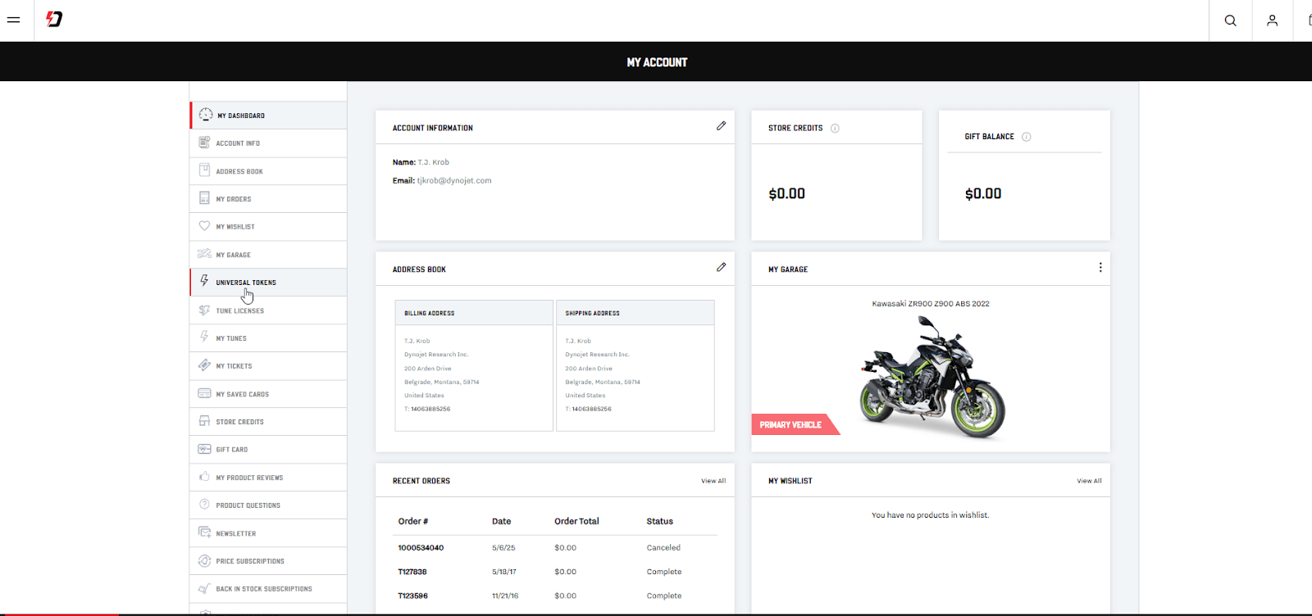Click the Account Info icon
Viewport: 1312px width, 616px height.
point(204,143)
